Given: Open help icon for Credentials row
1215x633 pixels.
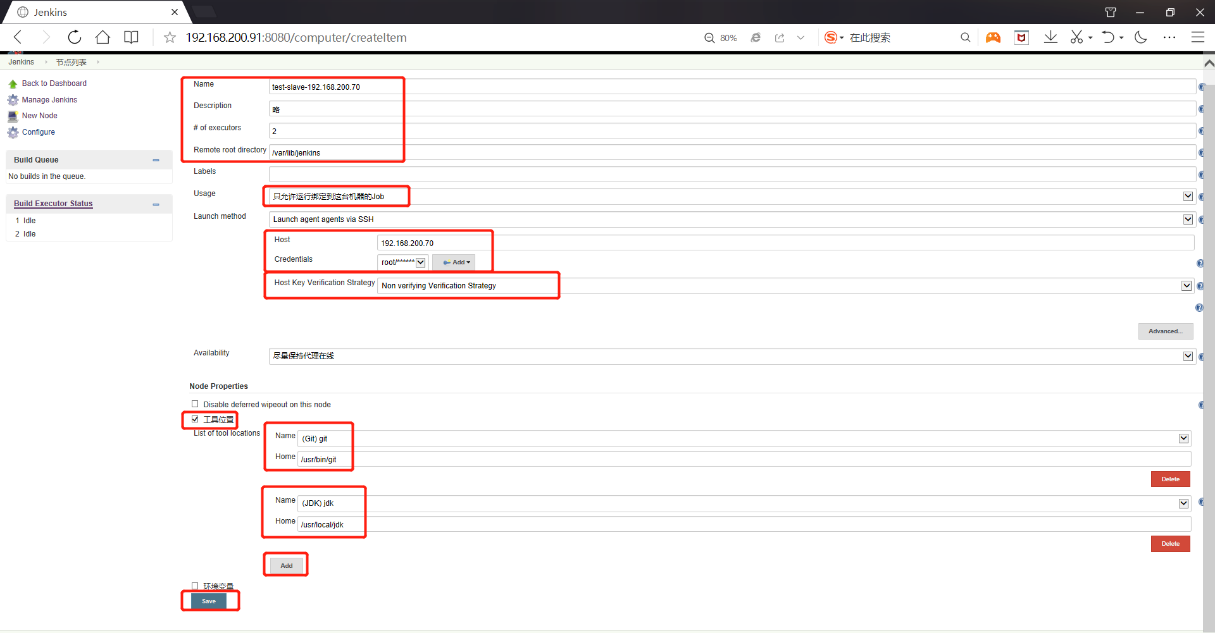Looking at the screenshot, I should [1200, 263].
